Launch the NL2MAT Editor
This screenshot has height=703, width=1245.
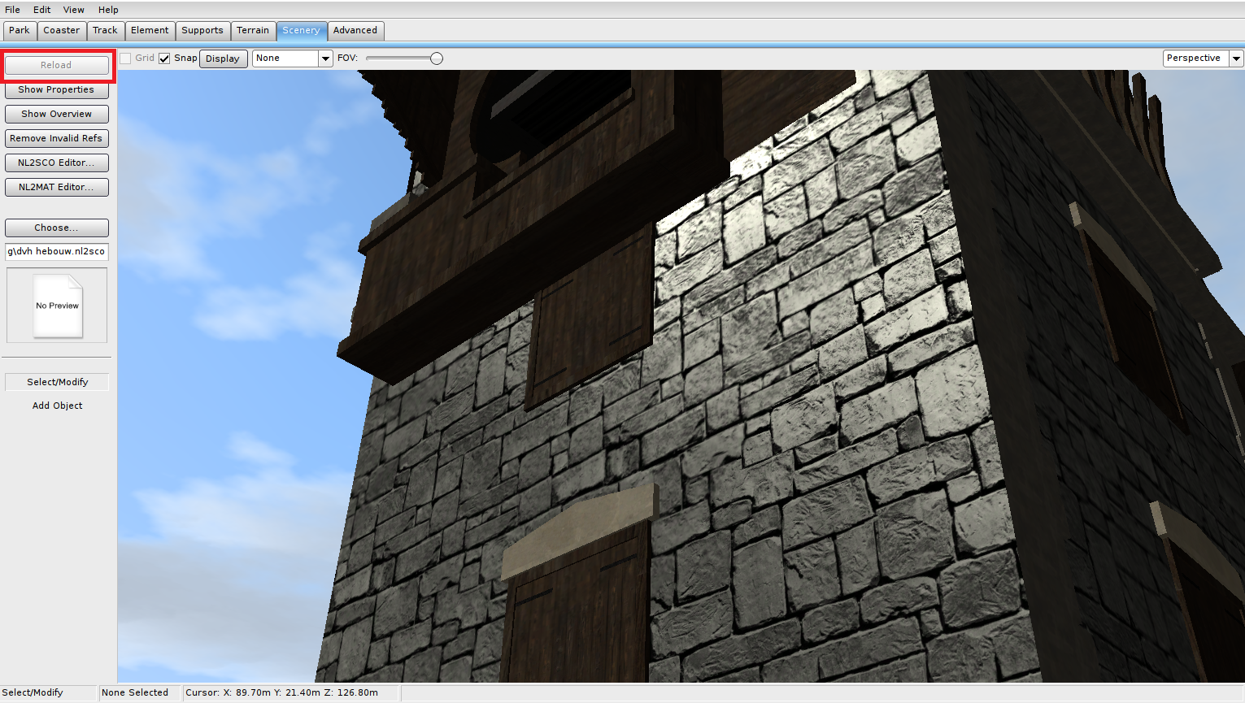pos(56,187)
